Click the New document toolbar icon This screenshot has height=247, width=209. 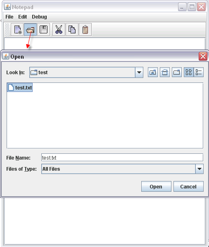(17, 30)
